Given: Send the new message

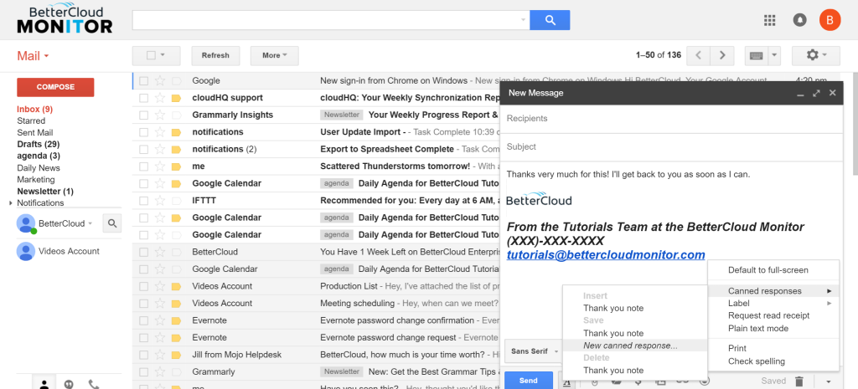Looking at the screenshot, I should tap(528, 381).
